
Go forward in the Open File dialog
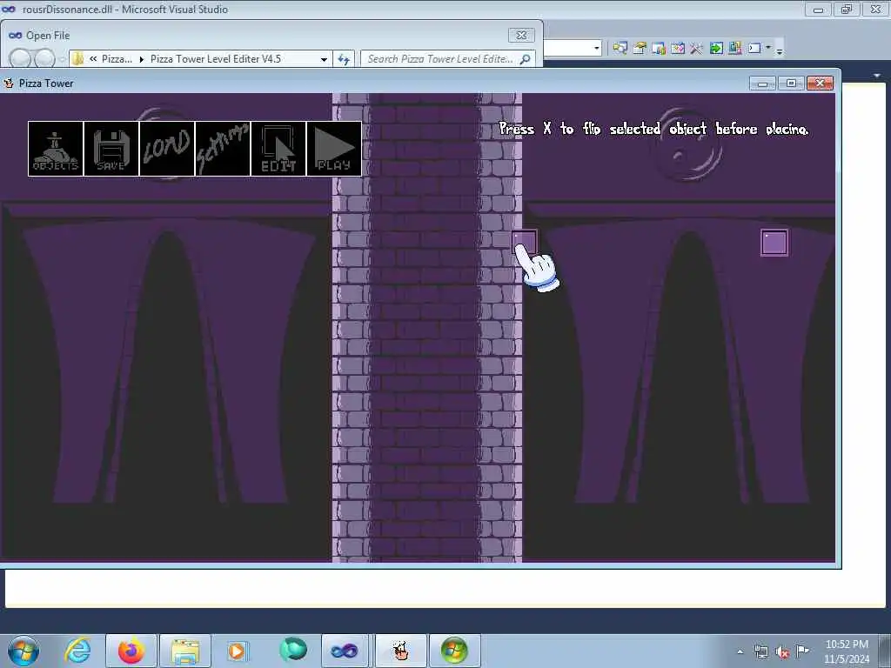coord(44,58)
